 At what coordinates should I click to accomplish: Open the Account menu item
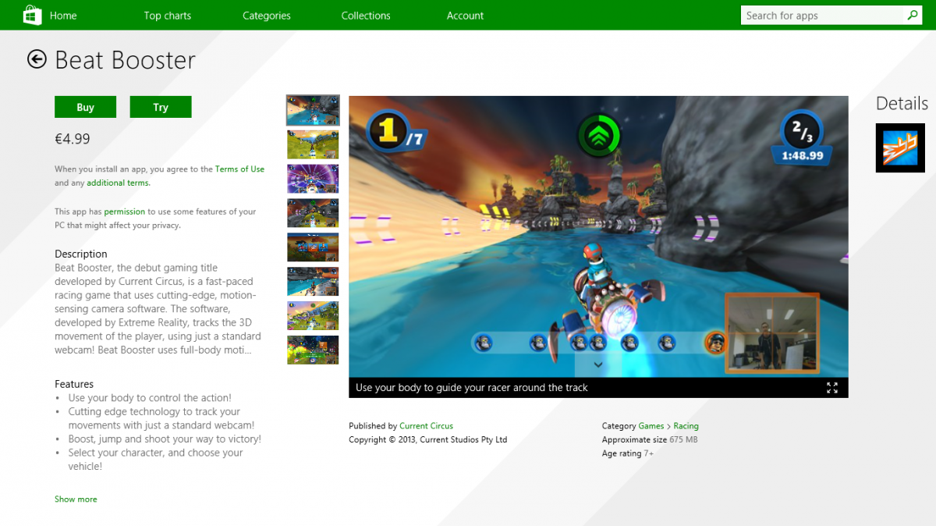(465, 16)
